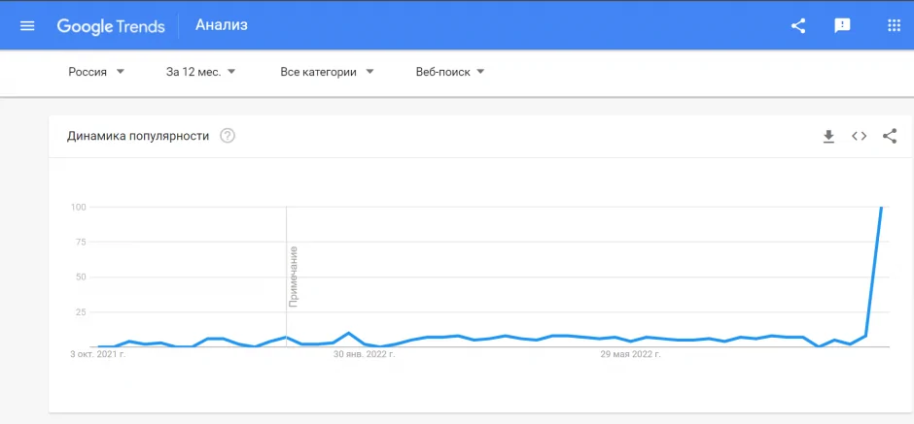The width and height of the screenshot is (914, 424).
Task: Click the 30 янв. 2022 г. axis label
Action: [x=364, y=355]
